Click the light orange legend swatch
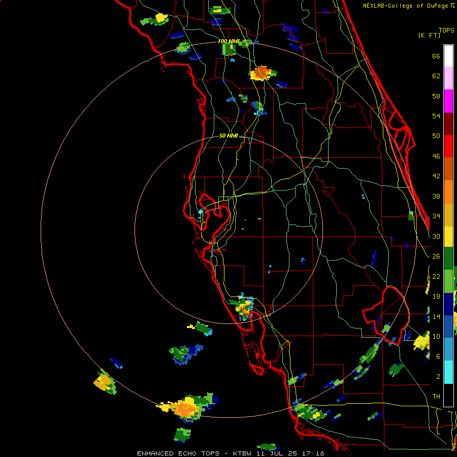457x457 pixels. tap(448, 192)
